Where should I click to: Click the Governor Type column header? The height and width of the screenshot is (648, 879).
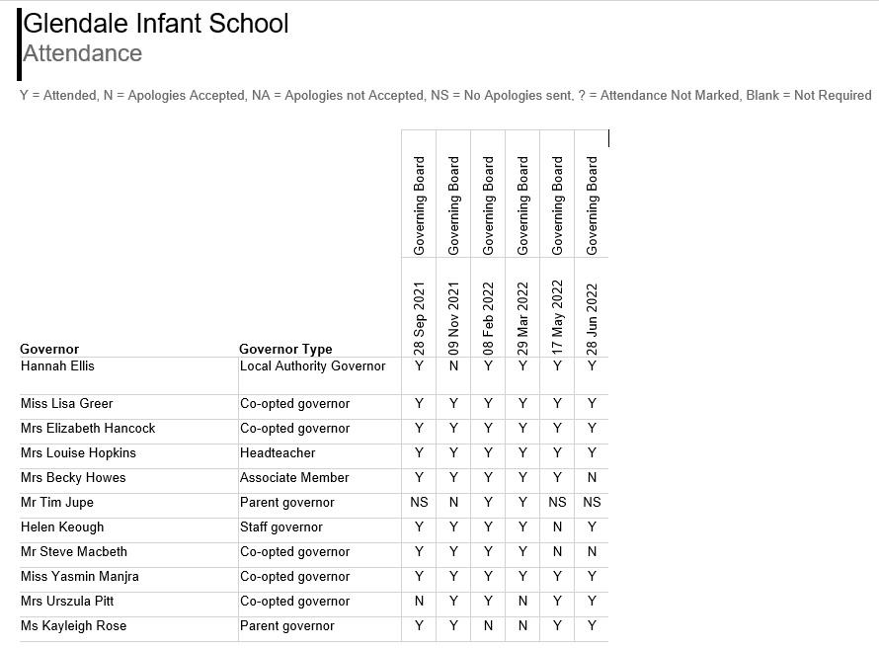(285, 349)
